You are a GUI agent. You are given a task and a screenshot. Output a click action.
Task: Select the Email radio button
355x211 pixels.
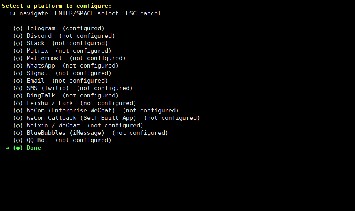coord(18,81)
